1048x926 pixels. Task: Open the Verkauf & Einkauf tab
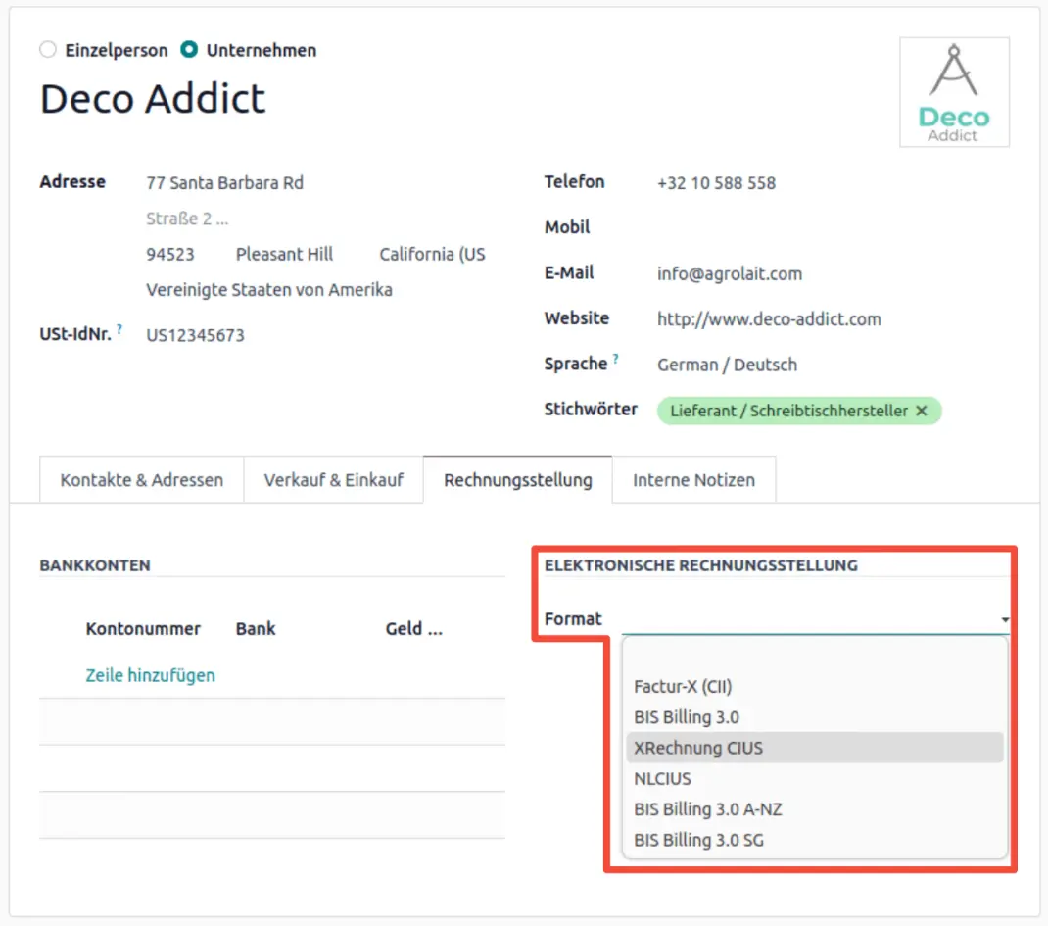pos(334,480)
